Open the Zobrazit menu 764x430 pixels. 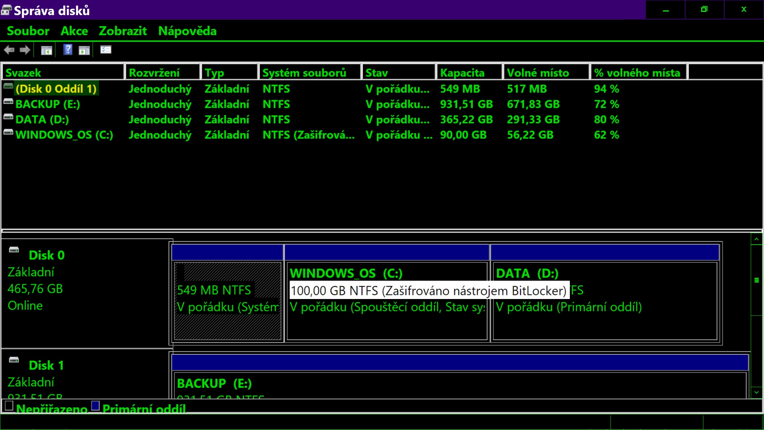coord(123,31)
